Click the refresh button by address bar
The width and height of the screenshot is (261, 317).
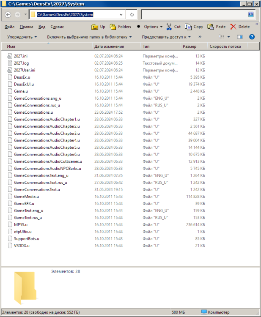tap(132, 14)
